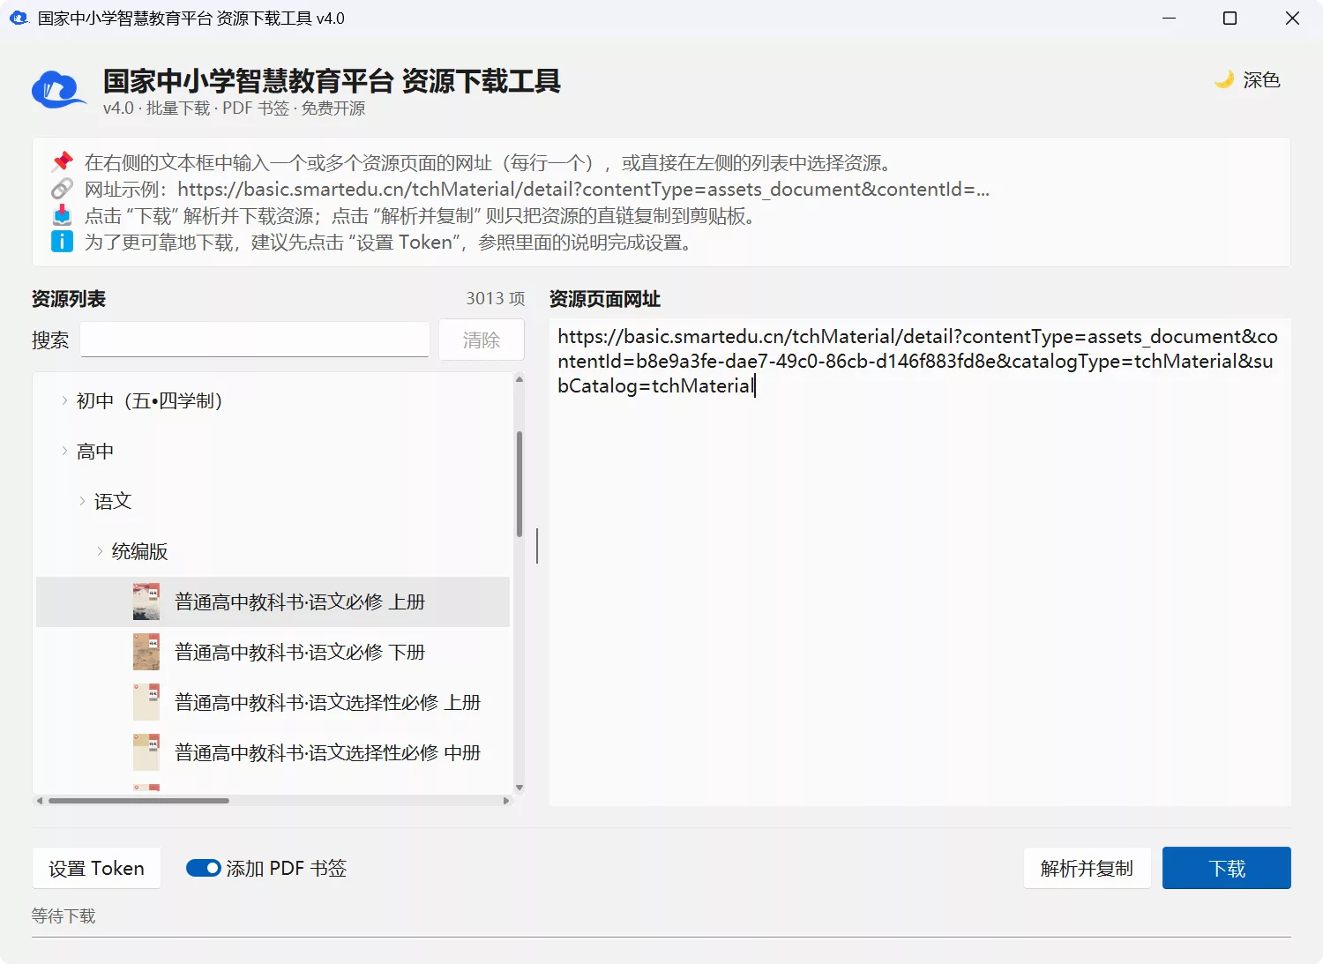1323x964 pixels.
Task: Click the scroll-up arrow of resource list
Action: (x=519, y=379)
